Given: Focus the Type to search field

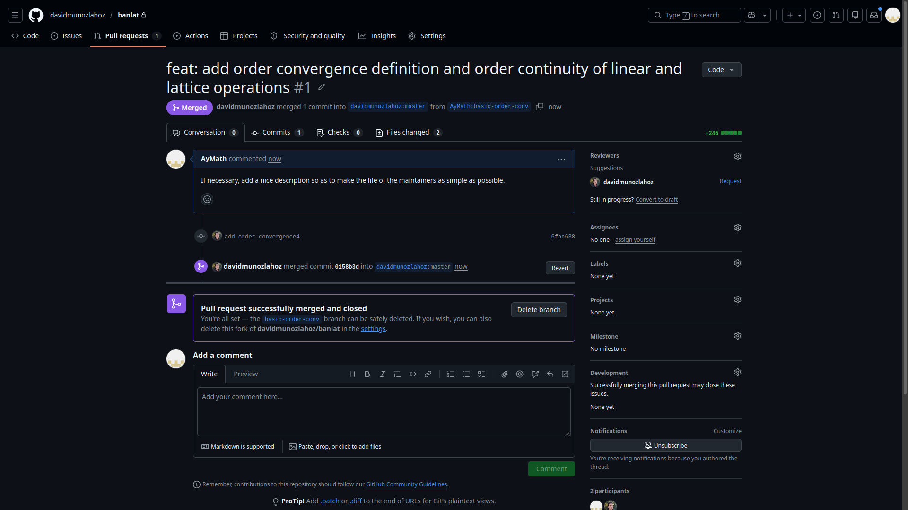Looking at the screenshot, I should (694, 15).
